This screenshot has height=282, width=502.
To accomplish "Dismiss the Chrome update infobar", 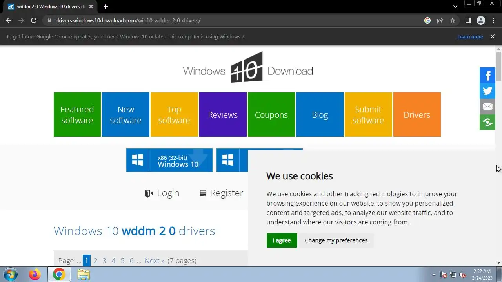I will pyautogui.click(x=493, y=36).
